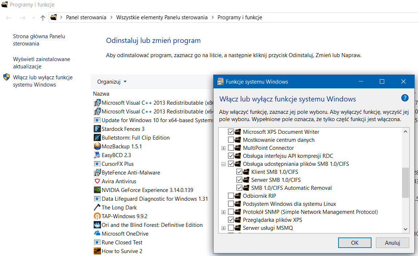Click the features list scroll down arrow
This screenshot has width=418, height=256.
click(x=405, y=229)
